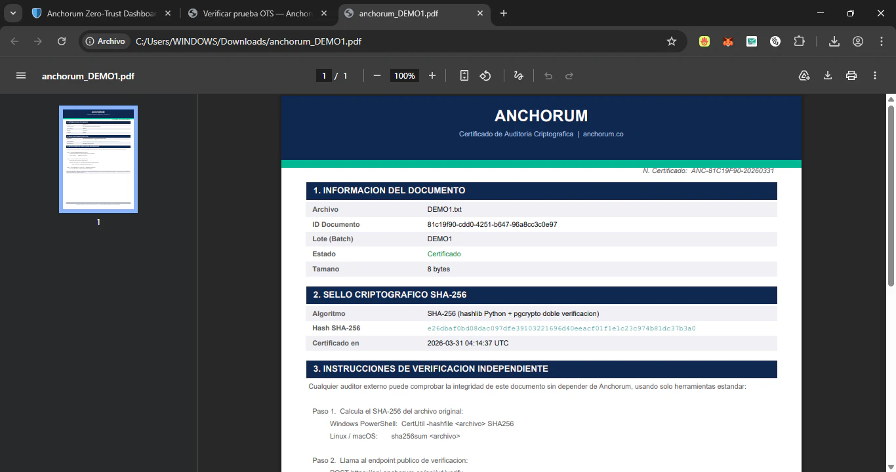896x472 pixels.
Task: Click the 100% zoom level field
Action: [x=405, y=75]
